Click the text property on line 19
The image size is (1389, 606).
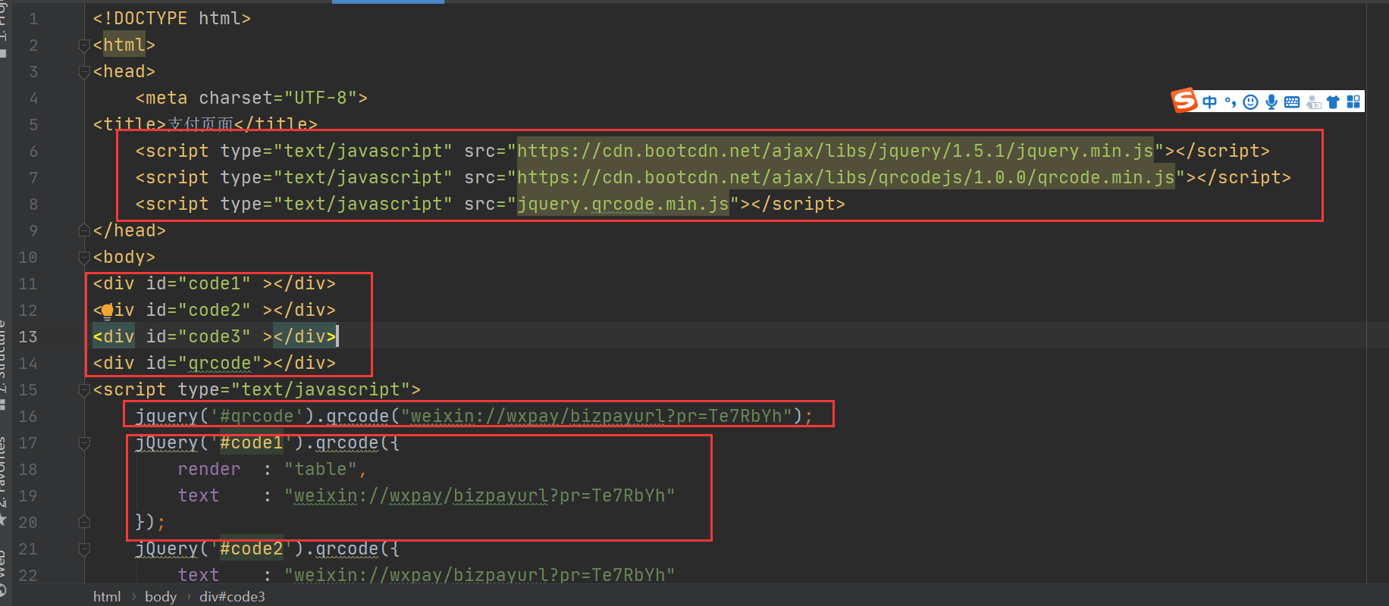point(199,495)
